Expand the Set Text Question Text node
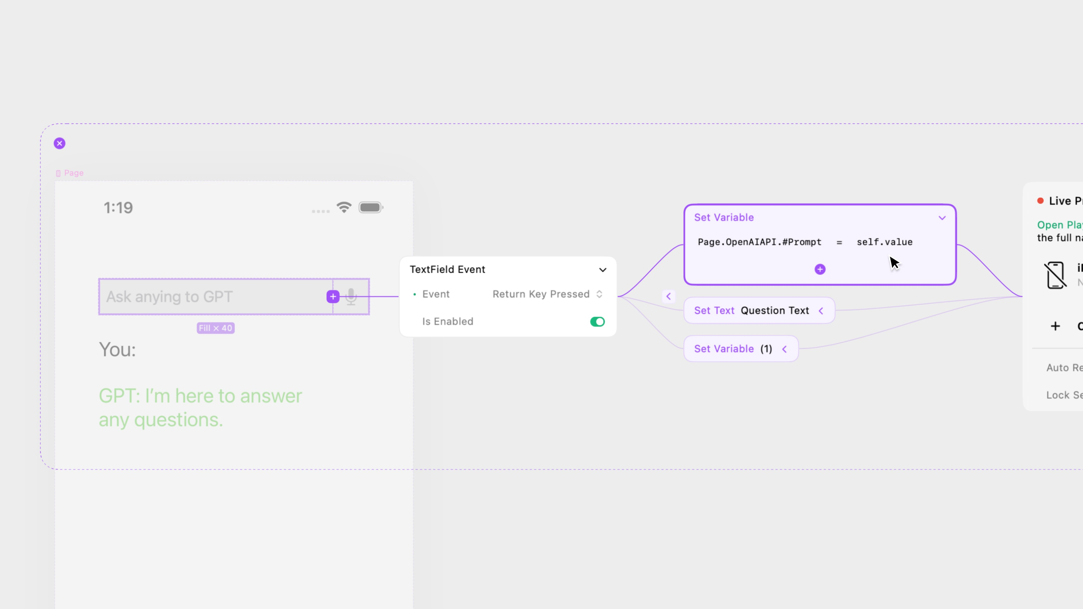This screenshot has height=609, width=1083. coord(821,311)
